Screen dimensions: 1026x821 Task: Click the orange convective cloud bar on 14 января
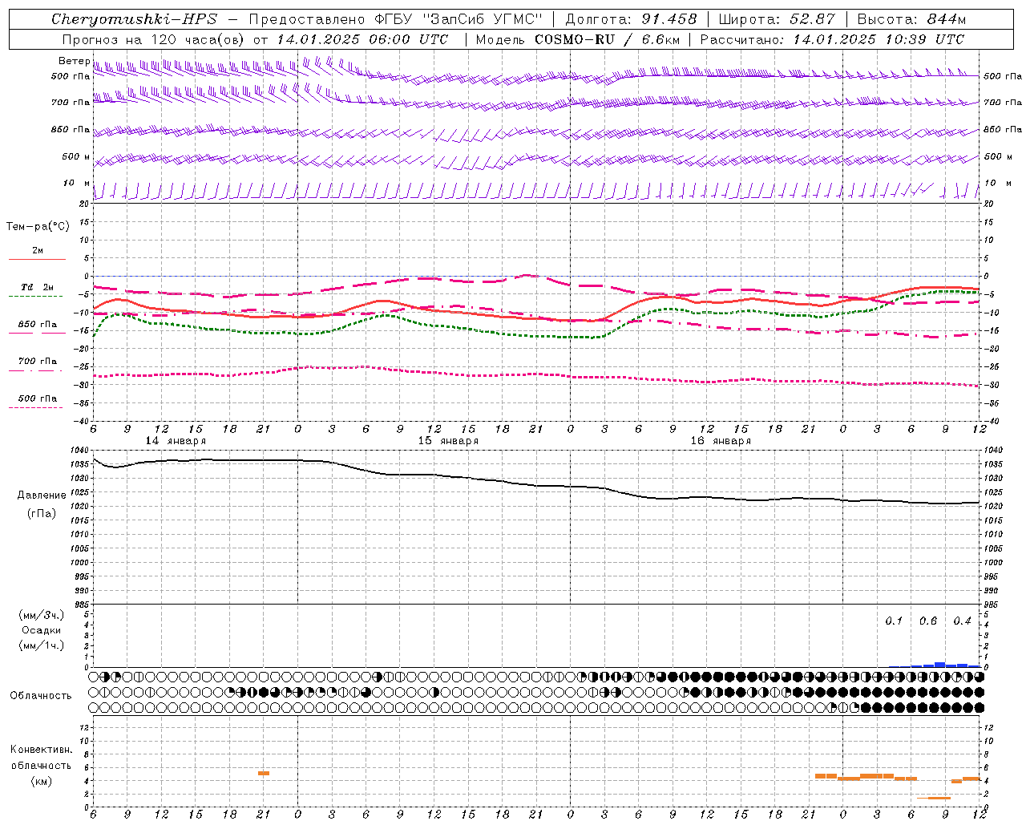[264, 773]
